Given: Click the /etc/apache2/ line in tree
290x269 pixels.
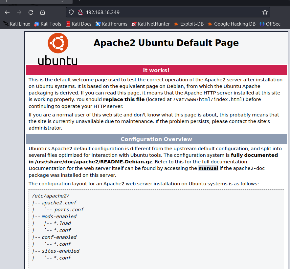Looking at the screenshot, I should [x=51, y=196].
